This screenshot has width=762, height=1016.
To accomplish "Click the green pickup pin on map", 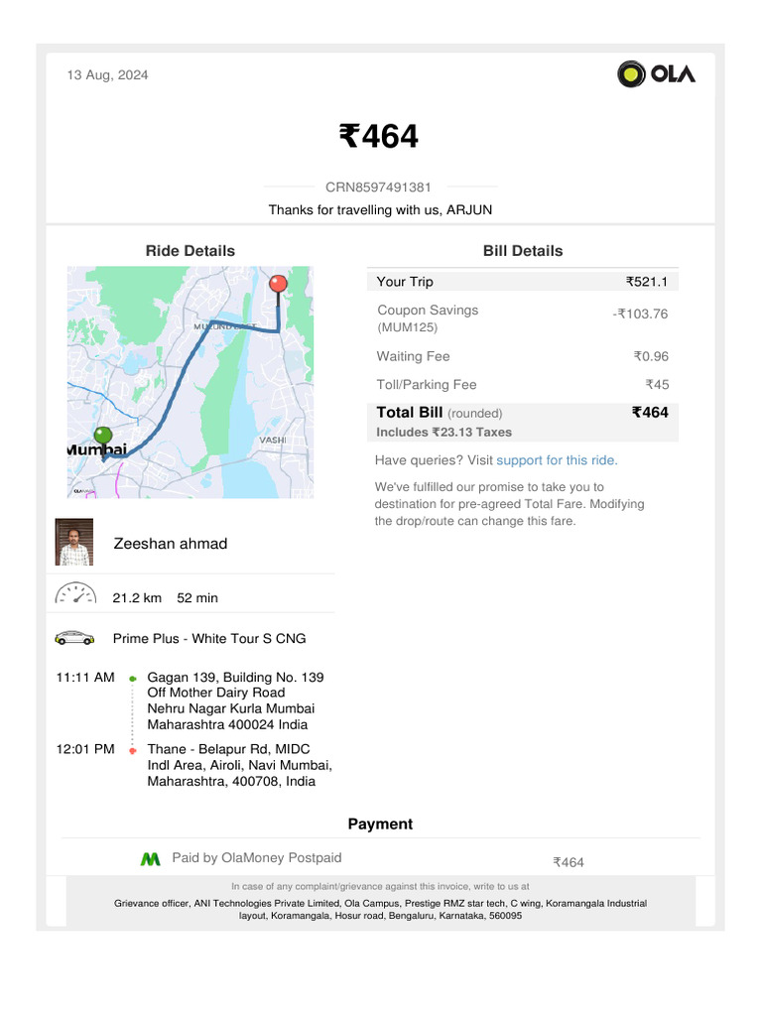I will point(103,437).
